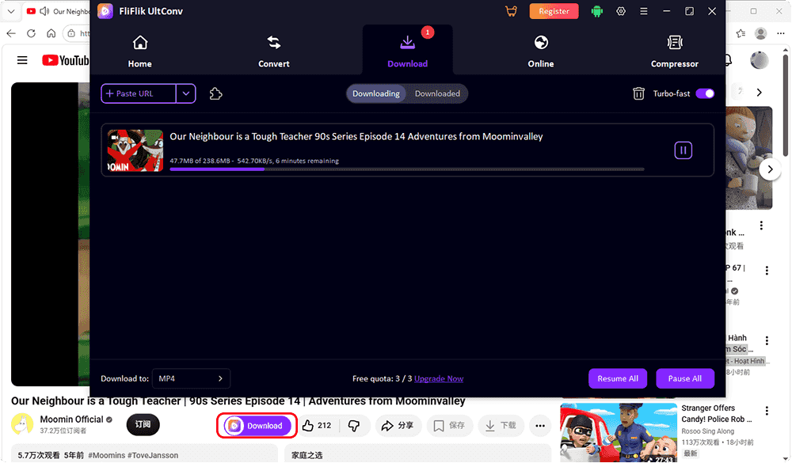The width and height of the screenshot is (792, 467).
Task: Show the Downloading list
Action: click(x=375, y=93)
